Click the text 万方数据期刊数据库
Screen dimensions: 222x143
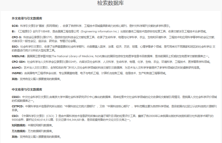(40, 131)
